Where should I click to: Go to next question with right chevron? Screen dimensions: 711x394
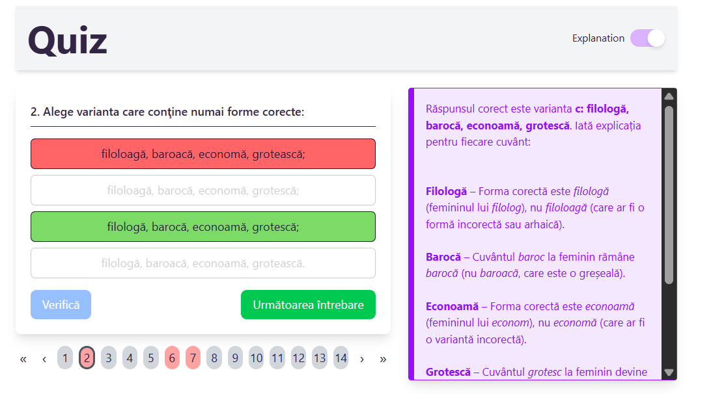pyautogui.click(x=362, y=358)
